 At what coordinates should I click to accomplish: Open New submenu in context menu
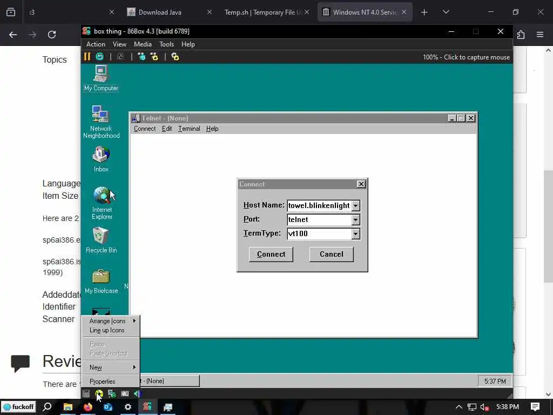111,367
